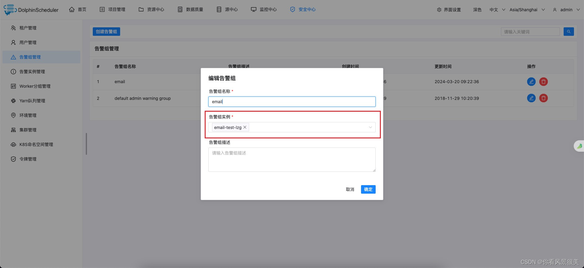Screen dimensions: 584x268
Task: Open 资源中心 resource center
Action: point(151,10)
